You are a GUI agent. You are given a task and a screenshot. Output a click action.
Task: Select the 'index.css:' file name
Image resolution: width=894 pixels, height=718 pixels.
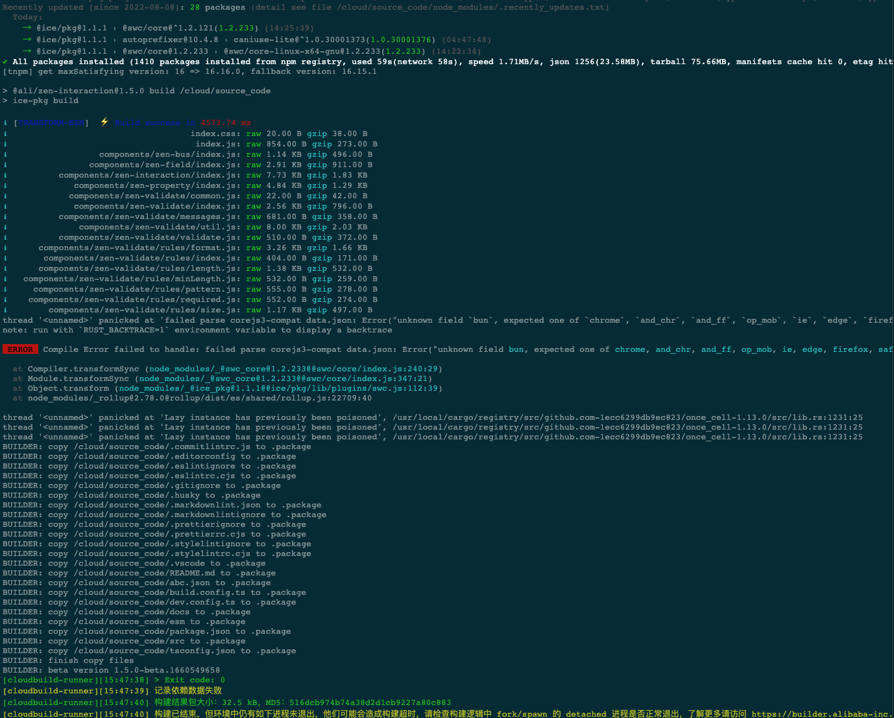(x=215, y=133)
